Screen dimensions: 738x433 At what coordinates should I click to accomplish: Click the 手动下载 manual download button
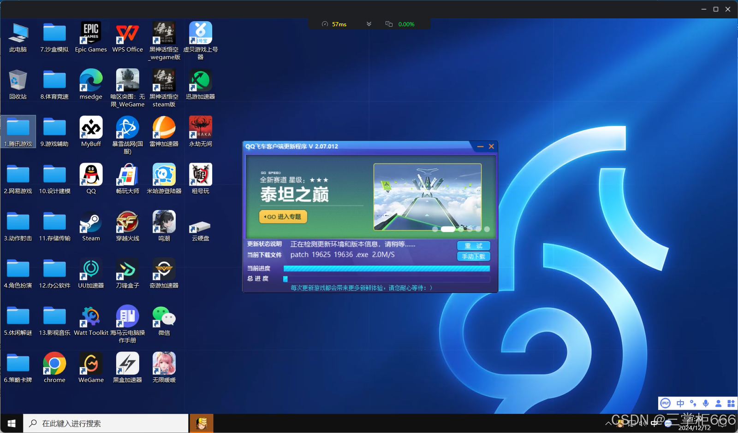coord(473,256)
